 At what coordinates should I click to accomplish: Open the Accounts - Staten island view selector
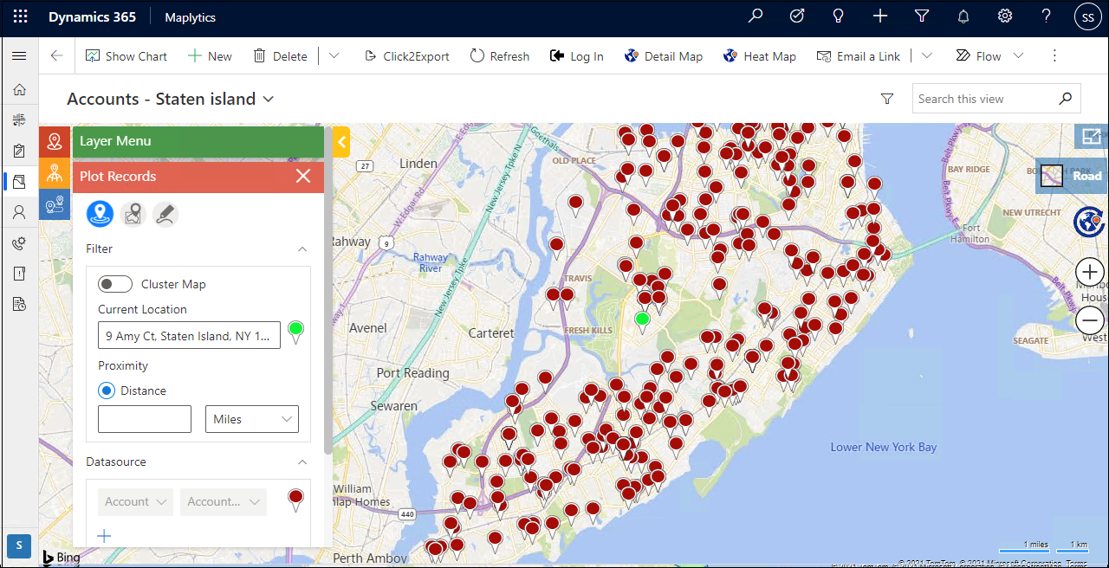[171, 99]
